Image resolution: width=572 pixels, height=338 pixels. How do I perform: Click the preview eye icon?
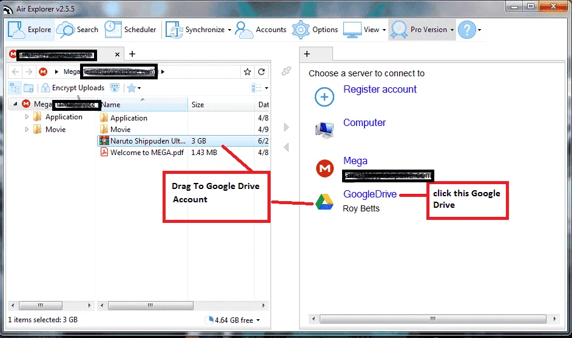[x=115, y=88]
